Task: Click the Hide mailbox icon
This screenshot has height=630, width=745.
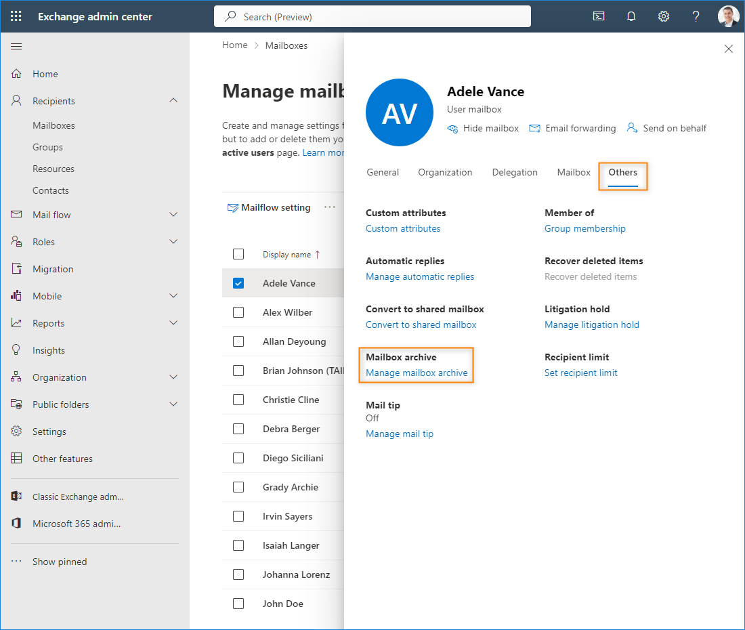Action: (452, 129)
